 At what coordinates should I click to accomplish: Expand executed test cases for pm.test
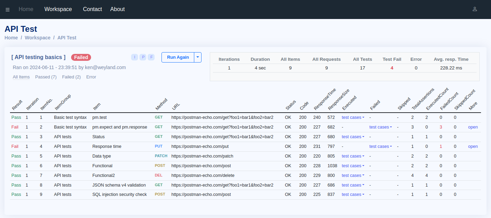click(353, 117)
